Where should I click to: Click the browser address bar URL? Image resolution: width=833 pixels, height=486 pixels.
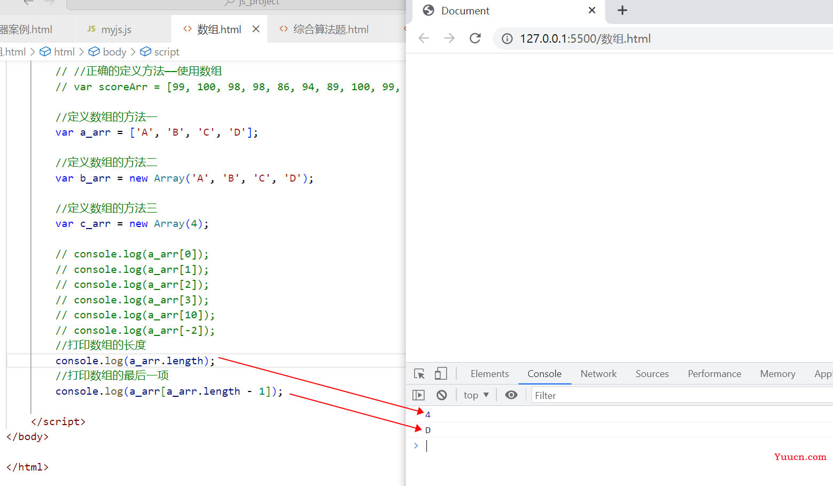pyautogui.click(x=585, y=38)
